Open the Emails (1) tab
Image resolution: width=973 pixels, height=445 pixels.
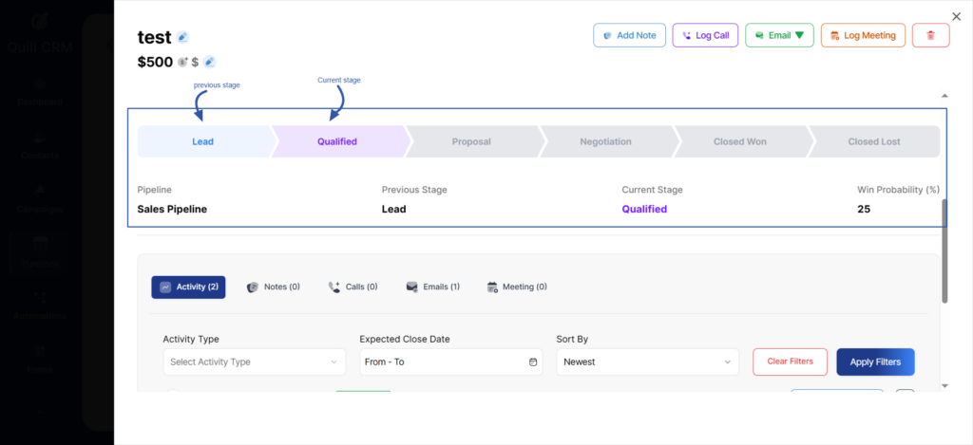pyautogui.click(x=432, y=287)
